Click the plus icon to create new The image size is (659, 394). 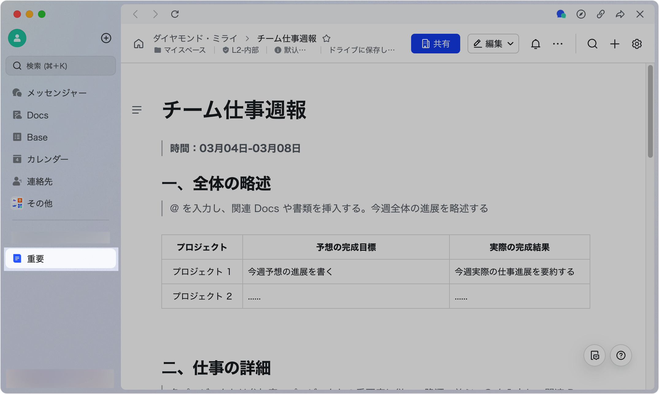(615, 44)
